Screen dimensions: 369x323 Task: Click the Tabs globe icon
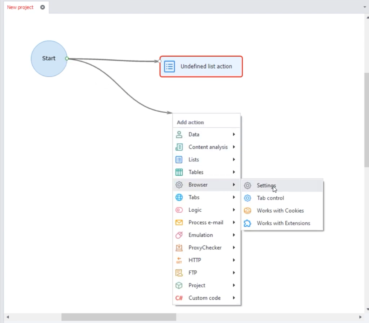point(179,197)
